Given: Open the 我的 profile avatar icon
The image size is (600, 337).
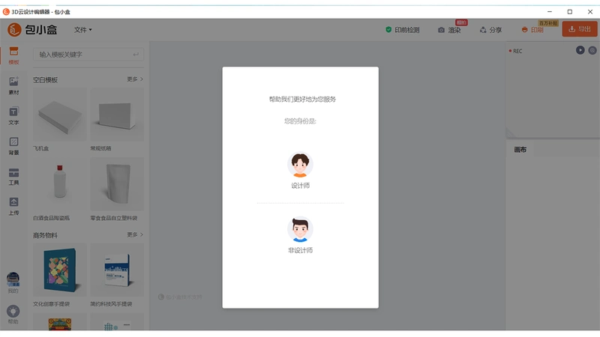Looking at the screenshot, I should click(13, 282).
